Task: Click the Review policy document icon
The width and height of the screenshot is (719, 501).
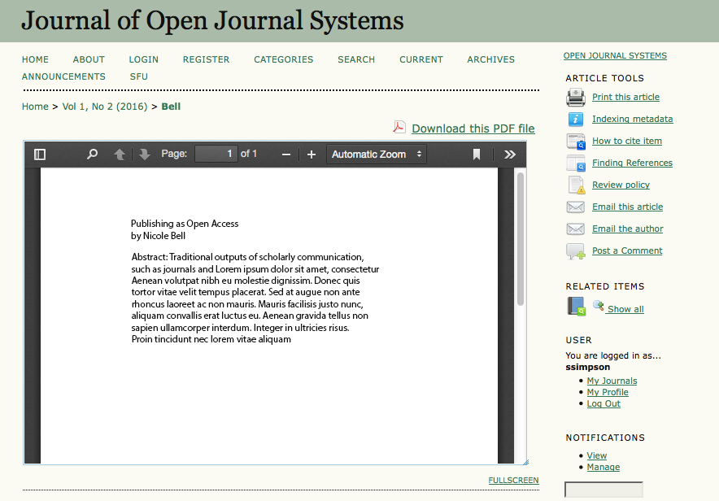Action: point(575,185)
